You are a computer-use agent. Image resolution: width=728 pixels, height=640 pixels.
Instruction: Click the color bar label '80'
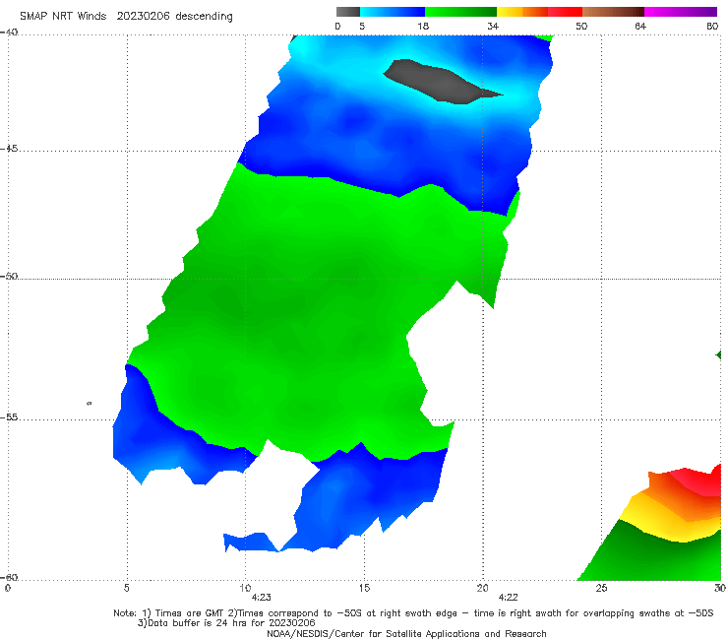pyautogui.click(x=712, y=27)
